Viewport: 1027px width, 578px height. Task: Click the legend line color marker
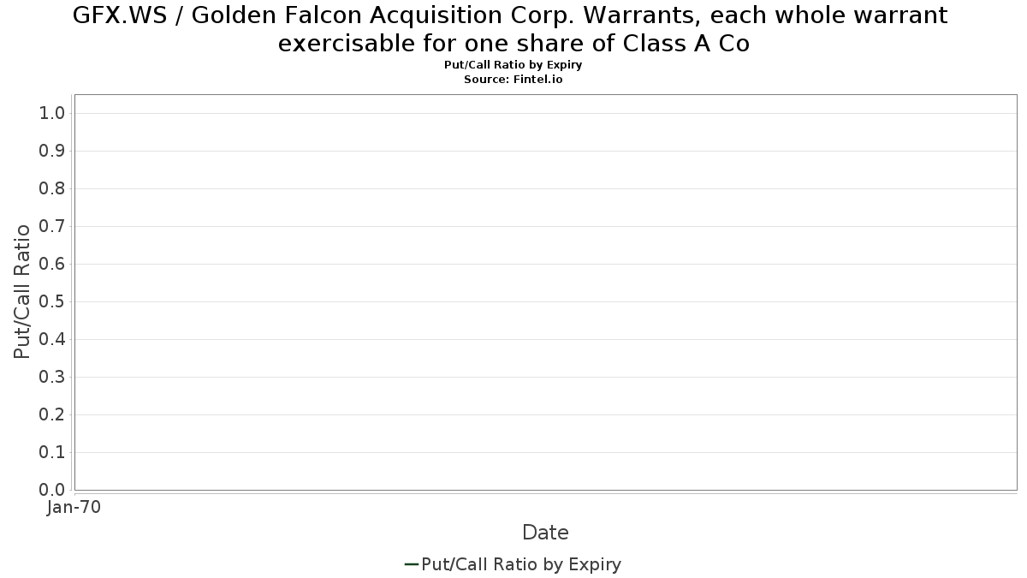point(411,564)
